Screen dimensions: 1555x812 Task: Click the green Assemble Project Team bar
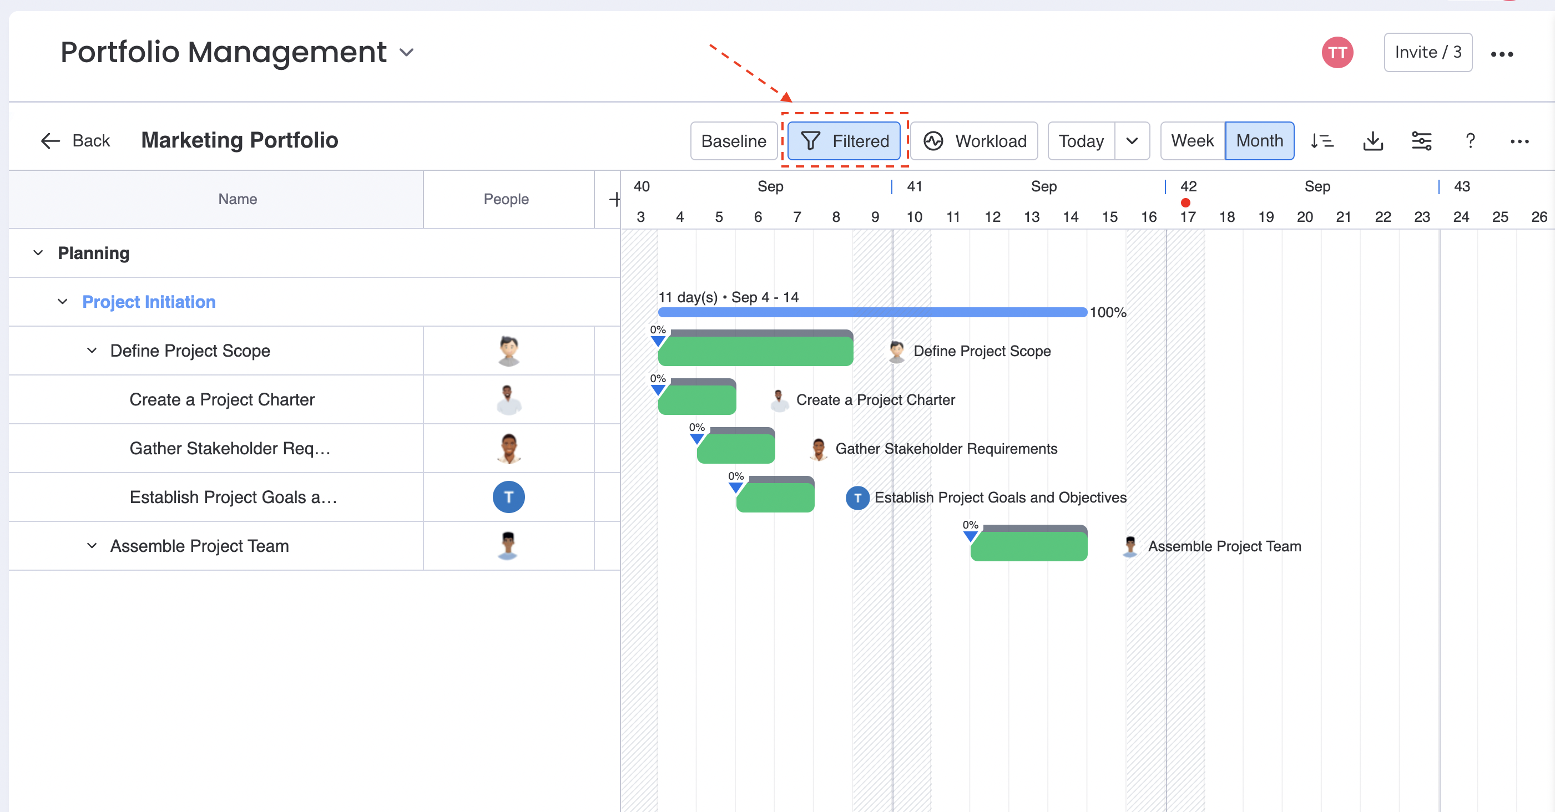point(1028,546)
